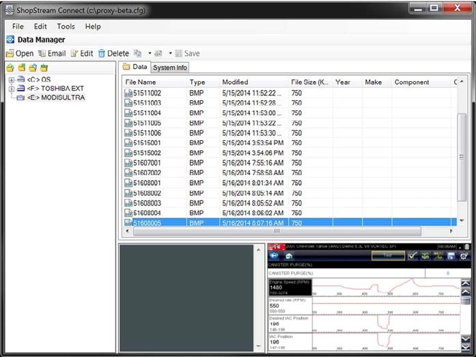This screenshot has width=476, height=357.
Task: Sort list by Modified column header
Action: (236, 82)
